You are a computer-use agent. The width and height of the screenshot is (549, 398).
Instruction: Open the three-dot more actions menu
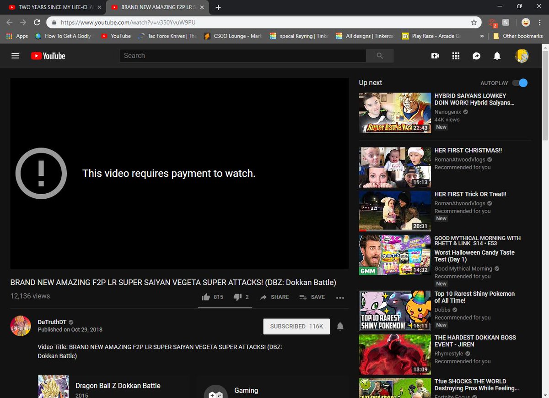[x=340, y=297]
